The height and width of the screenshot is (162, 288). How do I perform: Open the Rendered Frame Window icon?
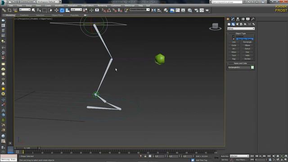click(x=202, y=10)
